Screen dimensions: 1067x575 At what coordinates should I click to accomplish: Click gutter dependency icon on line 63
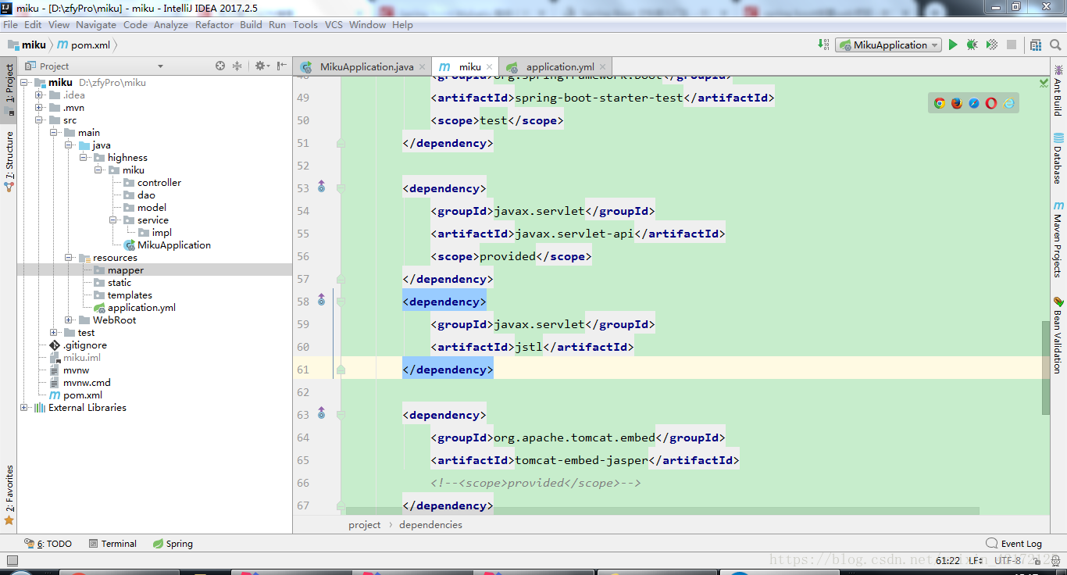321,414
